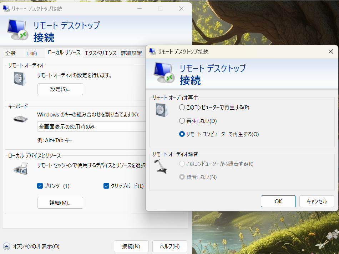Choose リモート コンピューターで再生する option

point(182,134)
